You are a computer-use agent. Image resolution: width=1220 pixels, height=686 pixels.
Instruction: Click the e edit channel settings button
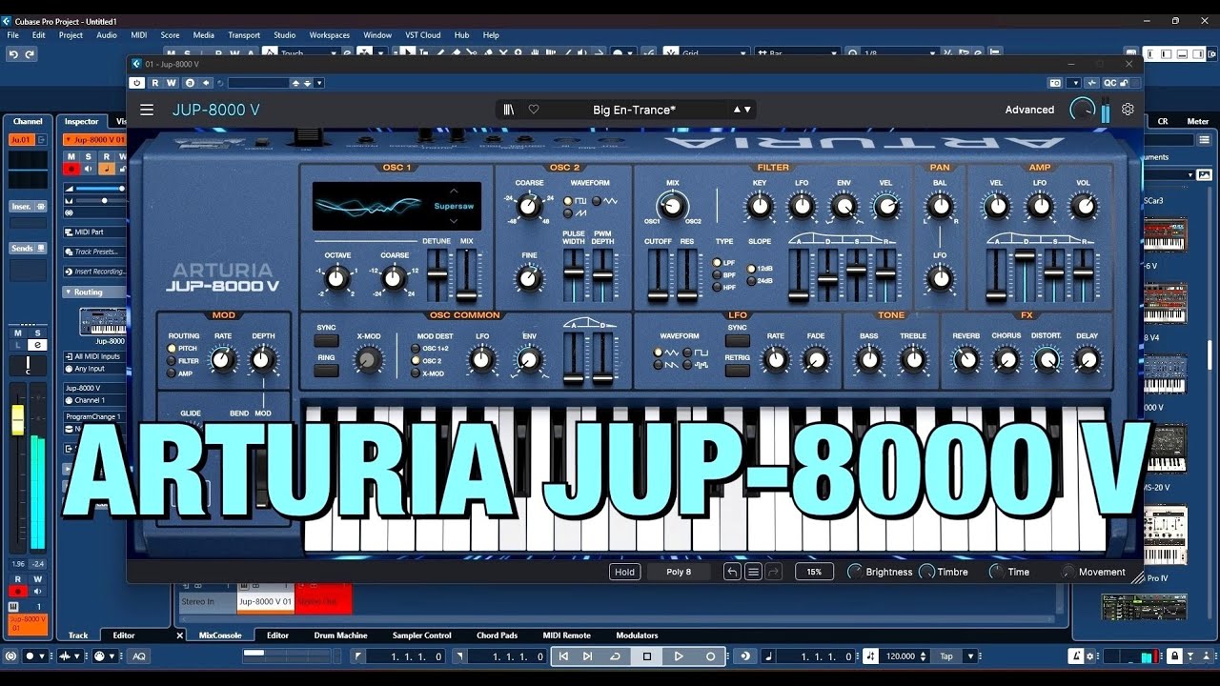[36, 345]
